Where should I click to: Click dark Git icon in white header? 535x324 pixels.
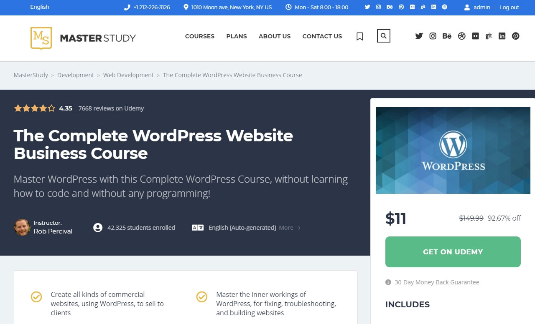click(x=489, y=36)
